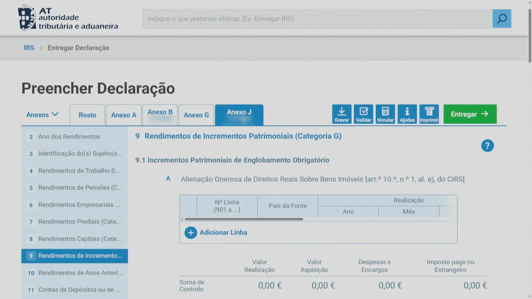The image size is (532, 299).
Task: Click the Soma de Controlo label
Action: coord(192,286)
